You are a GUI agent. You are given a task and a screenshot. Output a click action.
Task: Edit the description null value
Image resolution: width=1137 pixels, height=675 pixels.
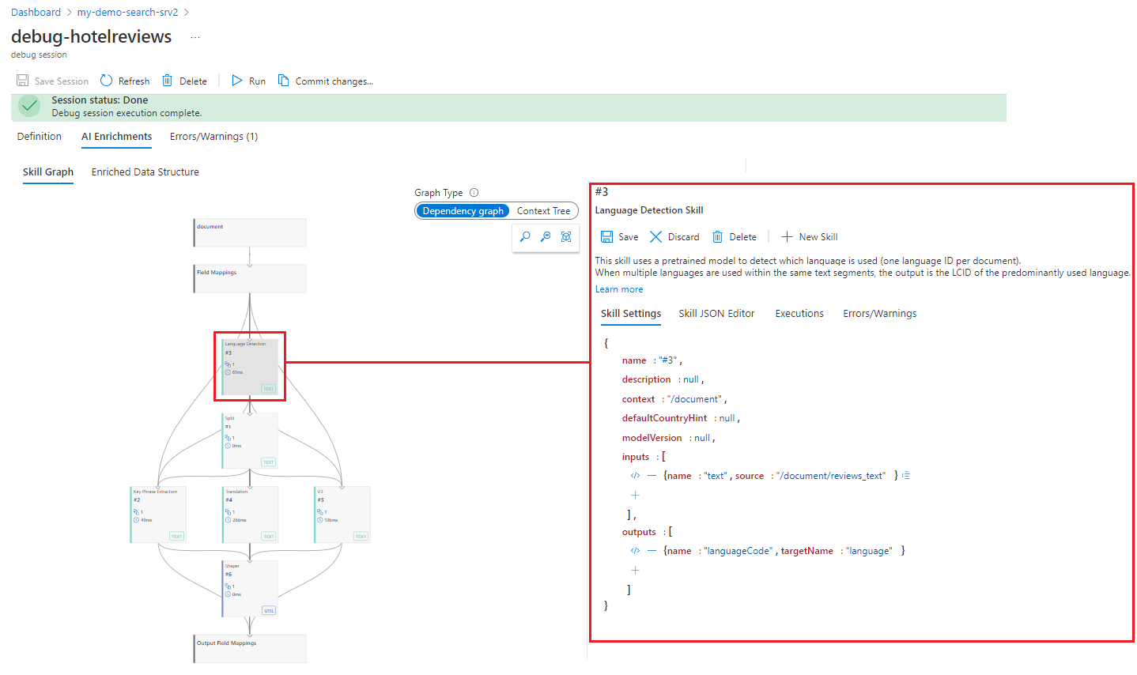pyautogui.click(x=691, y=380)
